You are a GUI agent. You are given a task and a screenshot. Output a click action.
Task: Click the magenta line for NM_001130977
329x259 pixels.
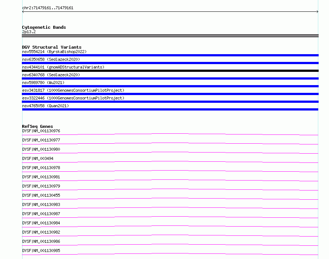[x=170, y=143]
